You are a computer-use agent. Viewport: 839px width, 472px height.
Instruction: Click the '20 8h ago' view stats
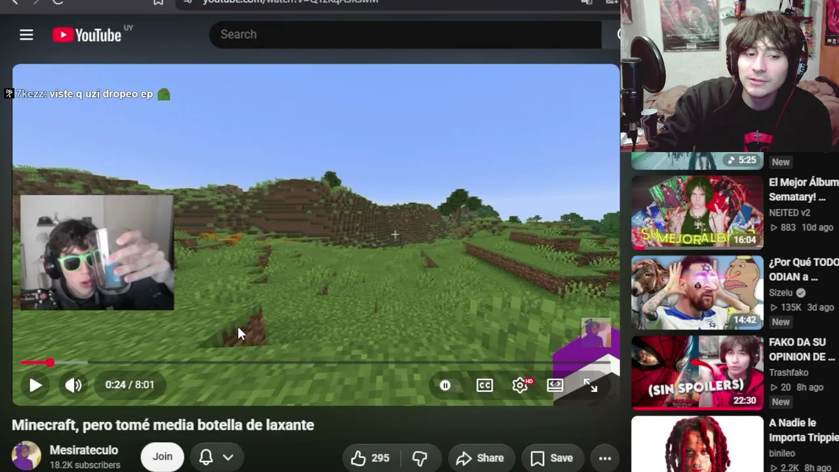point(796,387)
